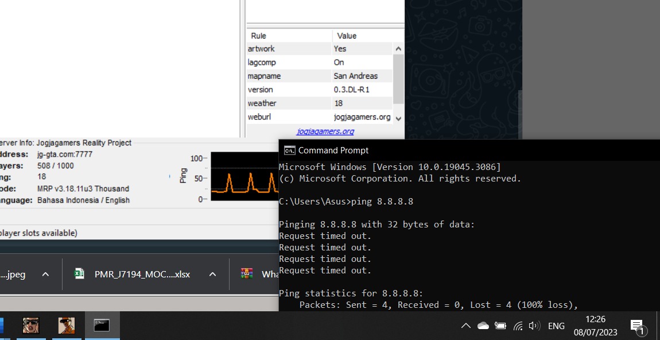This screenshot has width=660, height=340.
Task: Select the weburl rule row
Action: (x=320, y=117)
